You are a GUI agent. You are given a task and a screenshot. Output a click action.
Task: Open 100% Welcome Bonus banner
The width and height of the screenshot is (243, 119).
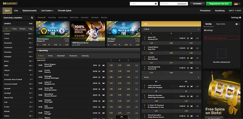pyautogui.click(x=88, y=34)
